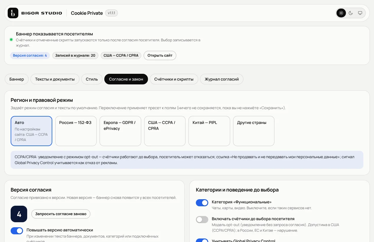Image resolution: width=374 pixels, height=242 pixels.
Task: Click «Запросить согласие заново» button
Action: [61, 214]
